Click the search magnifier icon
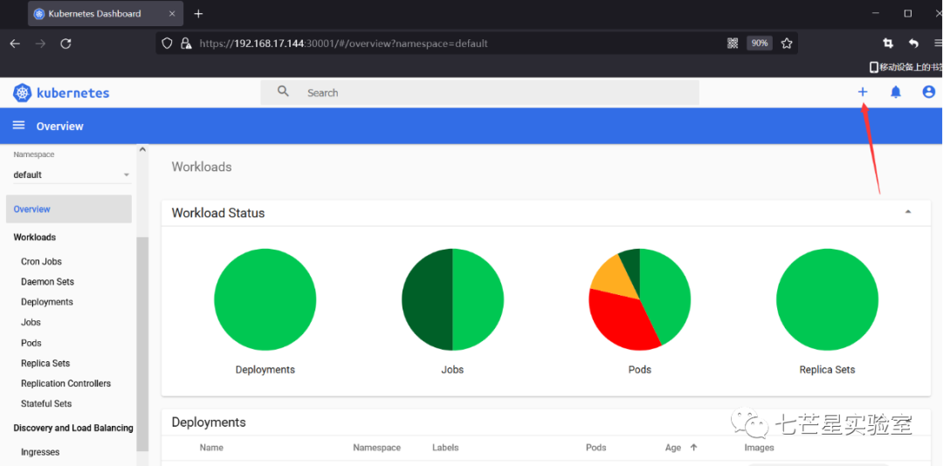This screenshot has width=943, height=466. [283, 92]
